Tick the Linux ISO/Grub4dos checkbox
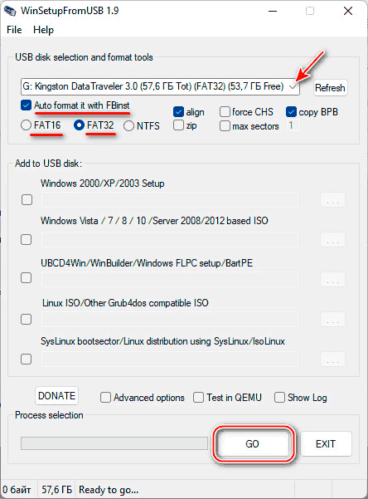This screenshot has height=499, width=368. pos(26,319)
